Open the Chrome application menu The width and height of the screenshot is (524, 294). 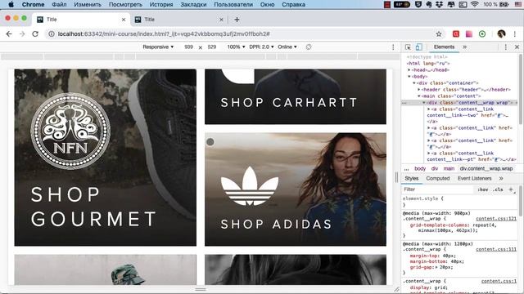(33, 4)
